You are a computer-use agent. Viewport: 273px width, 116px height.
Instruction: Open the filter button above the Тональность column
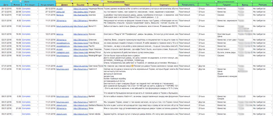point(197,2)
